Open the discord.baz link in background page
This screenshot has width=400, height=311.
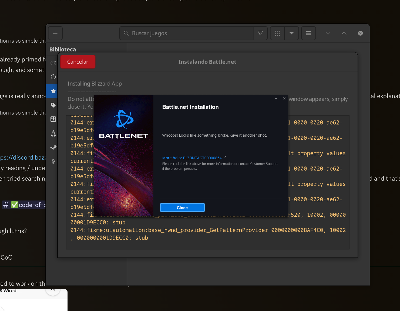(23, 157)
